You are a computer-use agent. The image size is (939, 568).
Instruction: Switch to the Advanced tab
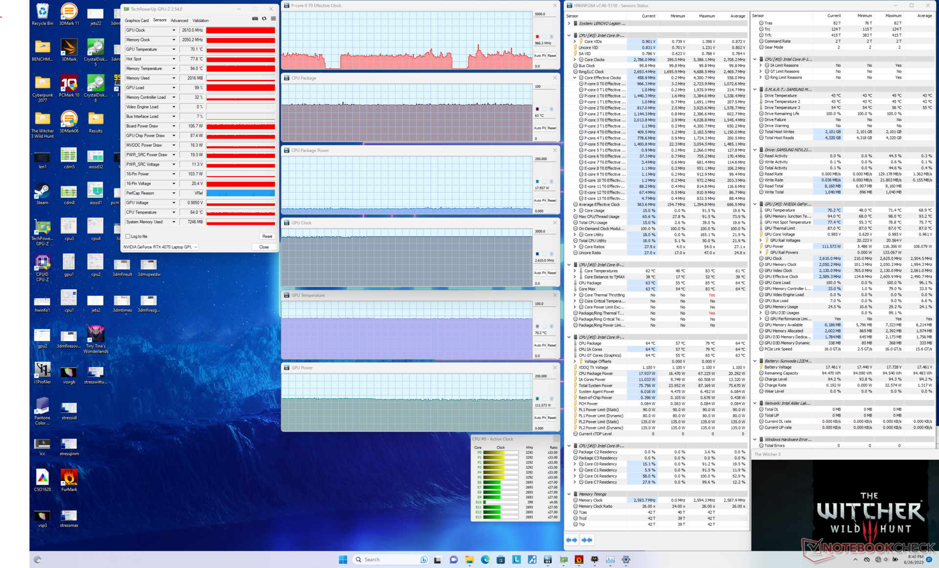[x=179, y=21]
